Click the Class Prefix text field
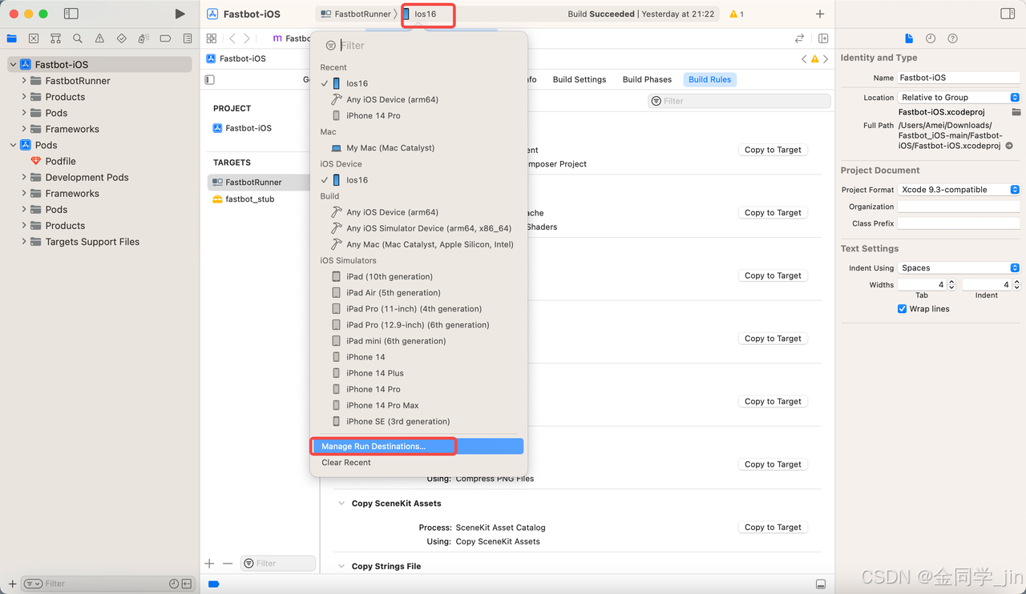The height and width of the screenshot is (594, 1026). click(x=959, y=223)
